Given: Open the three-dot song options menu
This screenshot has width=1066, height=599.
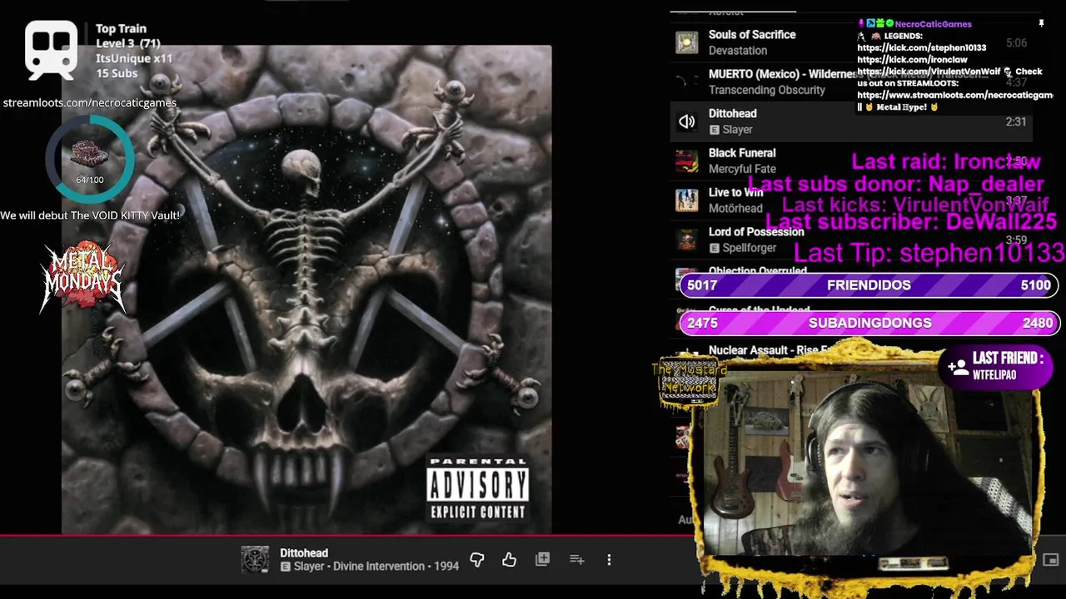Looking at the screenshot, I should click(609, 560).
